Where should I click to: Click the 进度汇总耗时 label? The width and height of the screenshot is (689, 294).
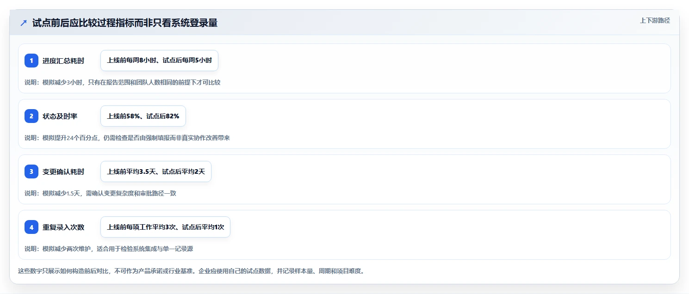click(63, 61)
